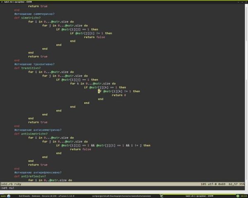
Task: Place cursor on 'def simetrichn?' line
Action: [x=27, y=18]
